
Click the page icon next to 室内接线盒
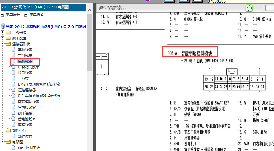click(x=14, y=107)
